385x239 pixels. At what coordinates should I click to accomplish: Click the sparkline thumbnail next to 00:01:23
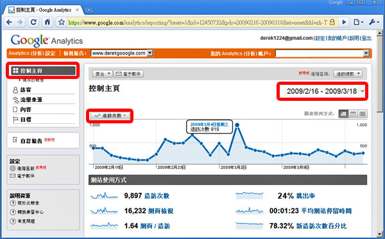click(x=249, y=211)
